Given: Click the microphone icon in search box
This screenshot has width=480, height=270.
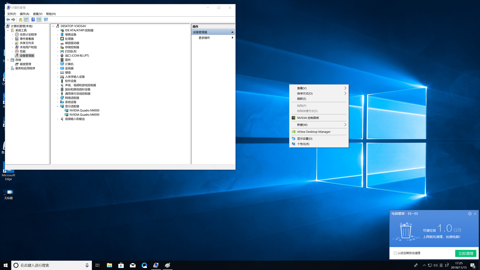Looking at the screenshot, I should click(x=87, y=265).
